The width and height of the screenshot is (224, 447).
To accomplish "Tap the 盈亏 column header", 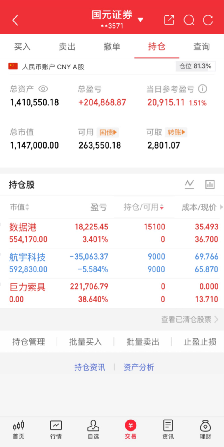I will [x=99, y=207].
